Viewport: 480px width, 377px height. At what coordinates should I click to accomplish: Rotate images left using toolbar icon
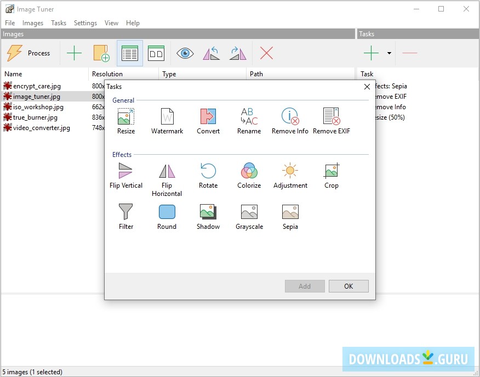pos(211,53)
